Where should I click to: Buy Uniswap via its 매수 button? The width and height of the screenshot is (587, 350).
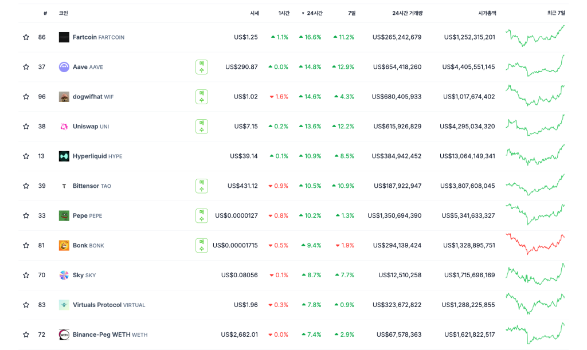(202, 127)
